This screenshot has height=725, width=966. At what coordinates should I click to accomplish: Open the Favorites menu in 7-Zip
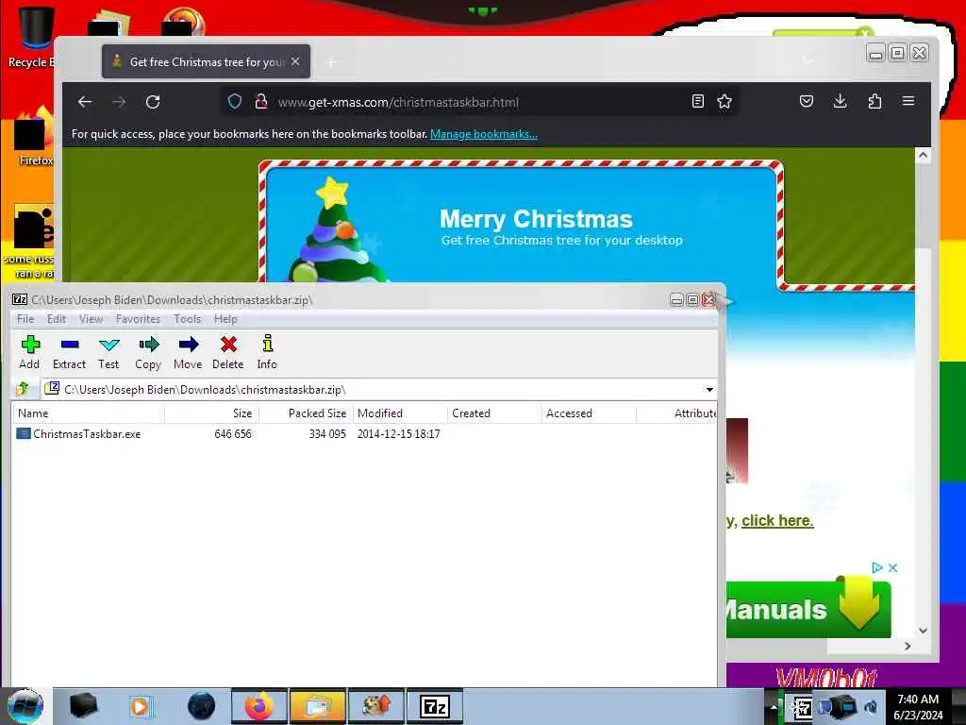click(138, 319)
